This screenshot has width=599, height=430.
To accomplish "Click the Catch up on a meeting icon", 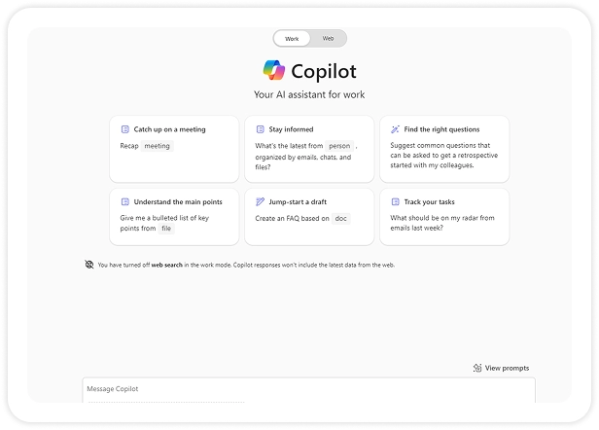I will [124, 128].
